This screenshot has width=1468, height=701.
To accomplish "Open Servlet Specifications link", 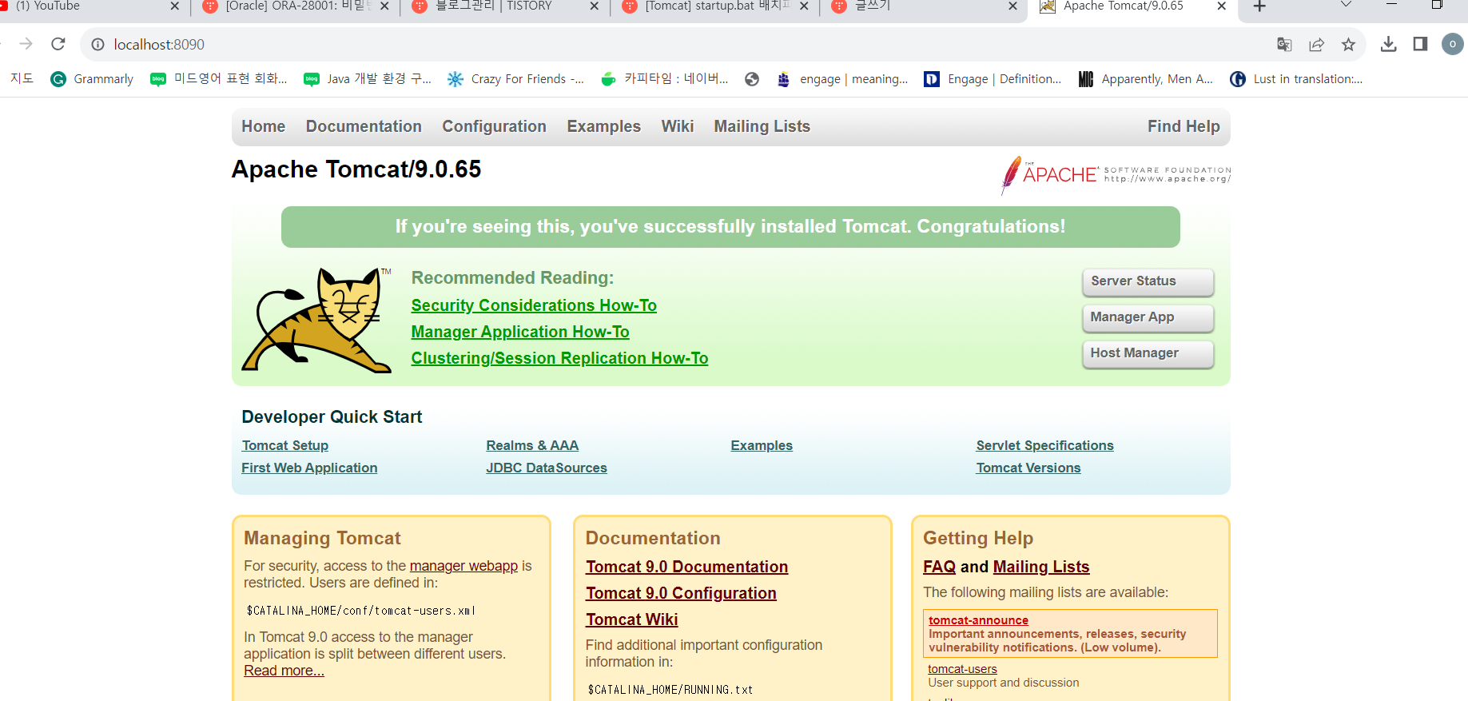I will [x=1044, y=445].
